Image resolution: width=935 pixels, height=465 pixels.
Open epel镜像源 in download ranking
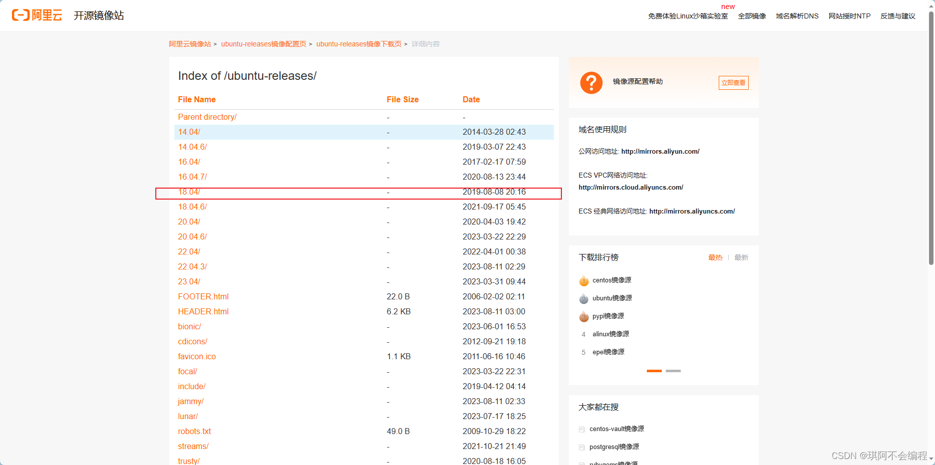coord(608,352)
